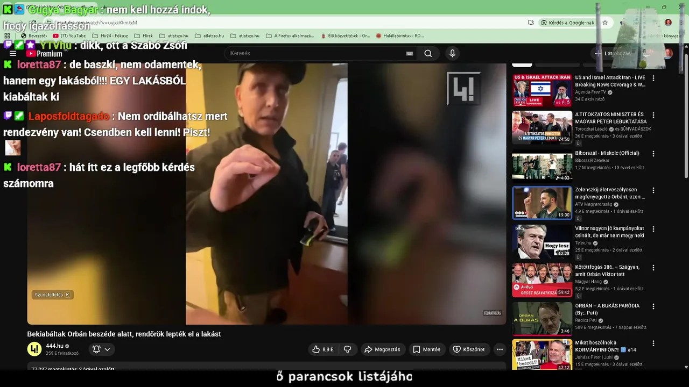Image resolution: width=689 pixels, height=387 pixels.
Task: Click the video title Bekiabáltak Orbán beszéde alatt
Action: pyautogui.click(x=124, y=334)
